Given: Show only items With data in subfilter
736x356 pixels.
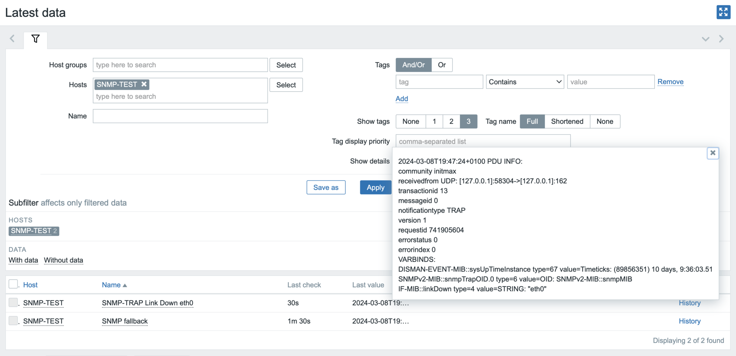Looking at the screenshot, I should click(23, 260).
